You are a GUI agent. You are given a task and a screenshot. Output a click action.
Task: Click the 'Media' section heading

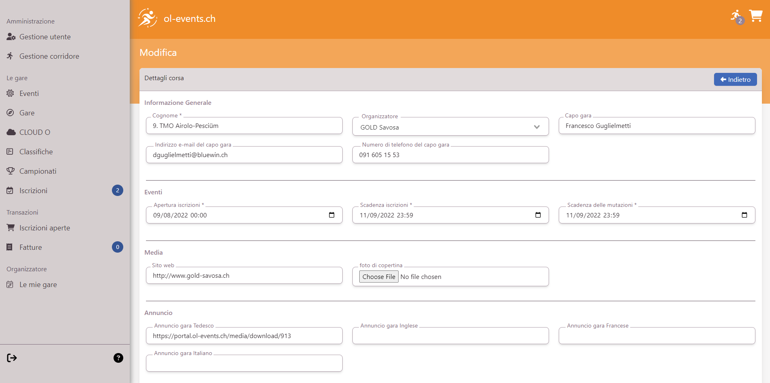[153, 253]
